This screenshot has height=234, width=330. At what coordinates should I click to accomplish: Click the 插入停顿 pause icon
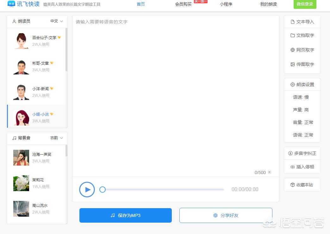point(293,167)
